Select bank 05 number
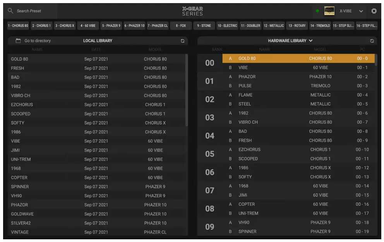The image size is (384, 242). 209,154
